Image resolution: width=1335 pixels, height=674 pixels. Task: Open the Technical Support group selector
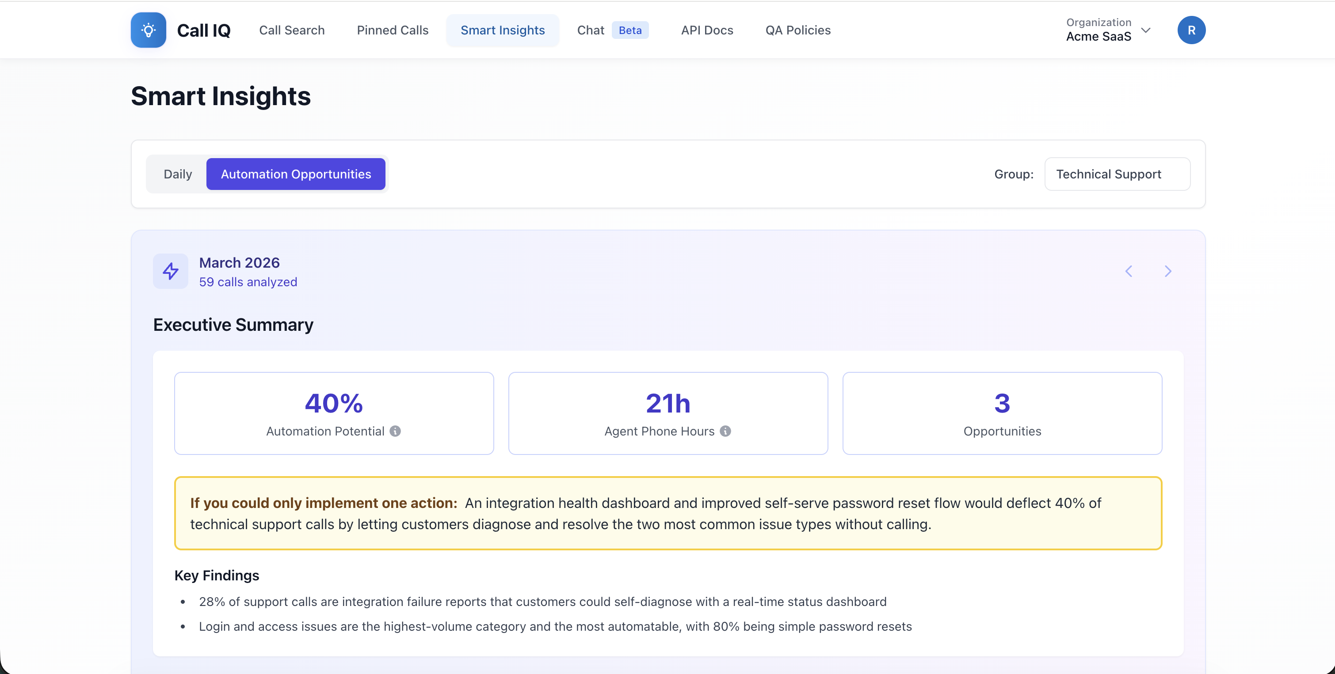[1117, 174]
